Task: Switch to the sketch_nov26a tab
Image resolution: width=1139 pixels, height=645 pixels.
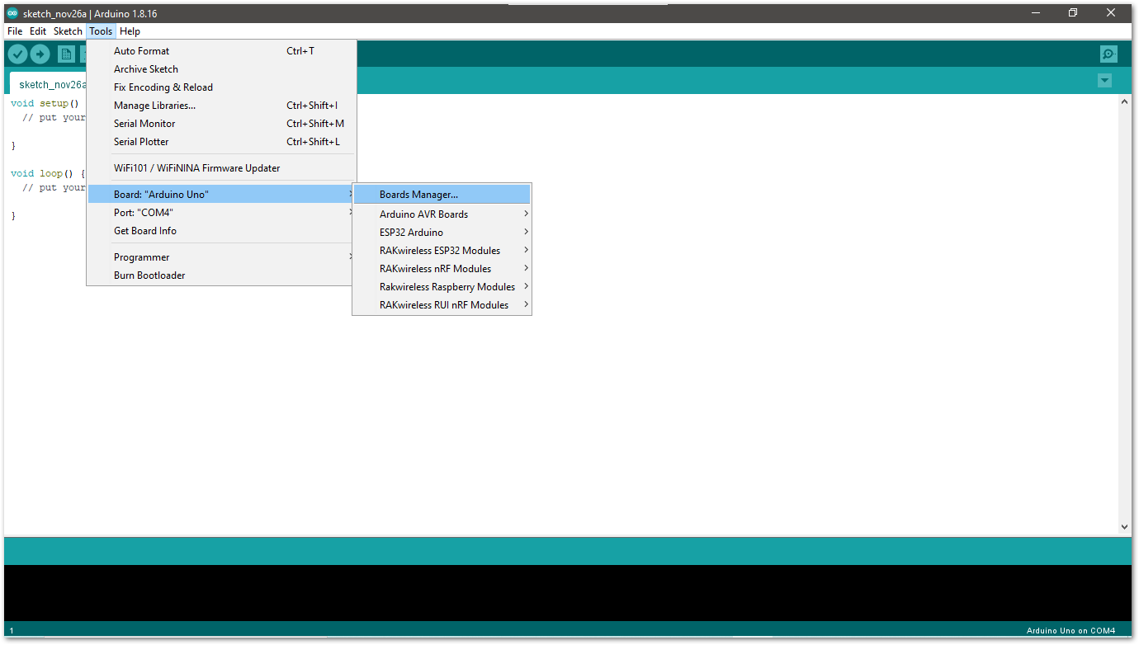Action: click(x=50, y=84)
